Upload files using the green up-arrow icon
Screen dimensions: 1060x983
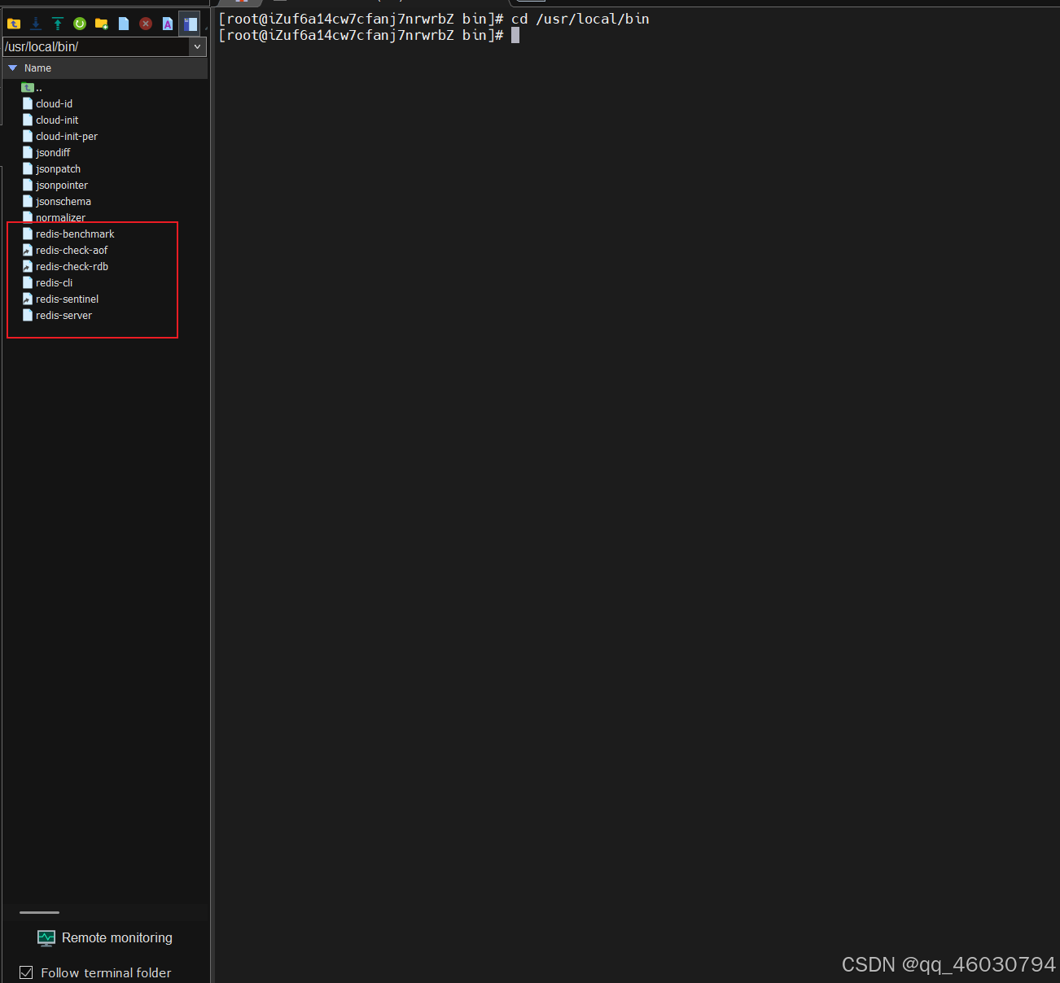point(58,24)
